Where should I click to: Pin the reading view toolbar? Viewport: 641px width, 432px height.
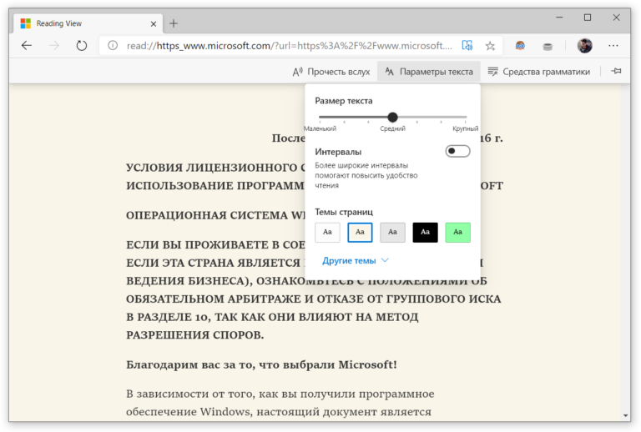pos(616,72)
